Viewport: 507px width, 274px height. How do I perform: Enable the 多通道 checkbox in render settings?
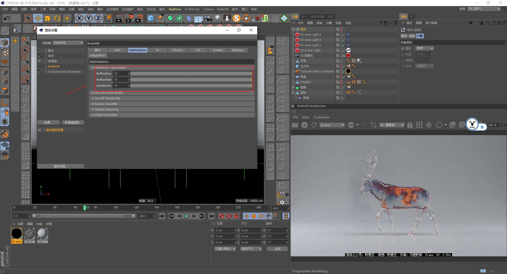point(40,61)
